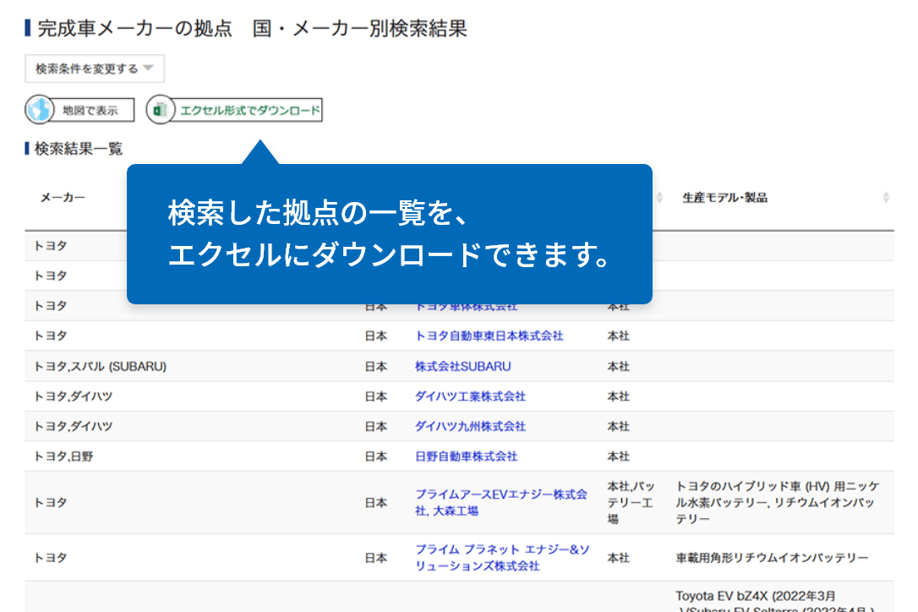The height and width of the screenshot is (612, 918).
Task: Open プライム プラネット エナジー&ソリューションズ link
Action: [x=502, y=558]
